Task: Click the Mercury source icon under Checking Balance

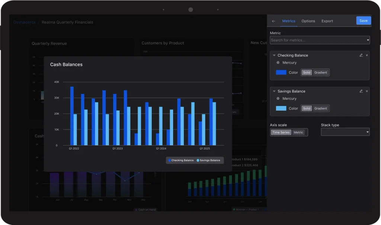Action: click(278, 62)
